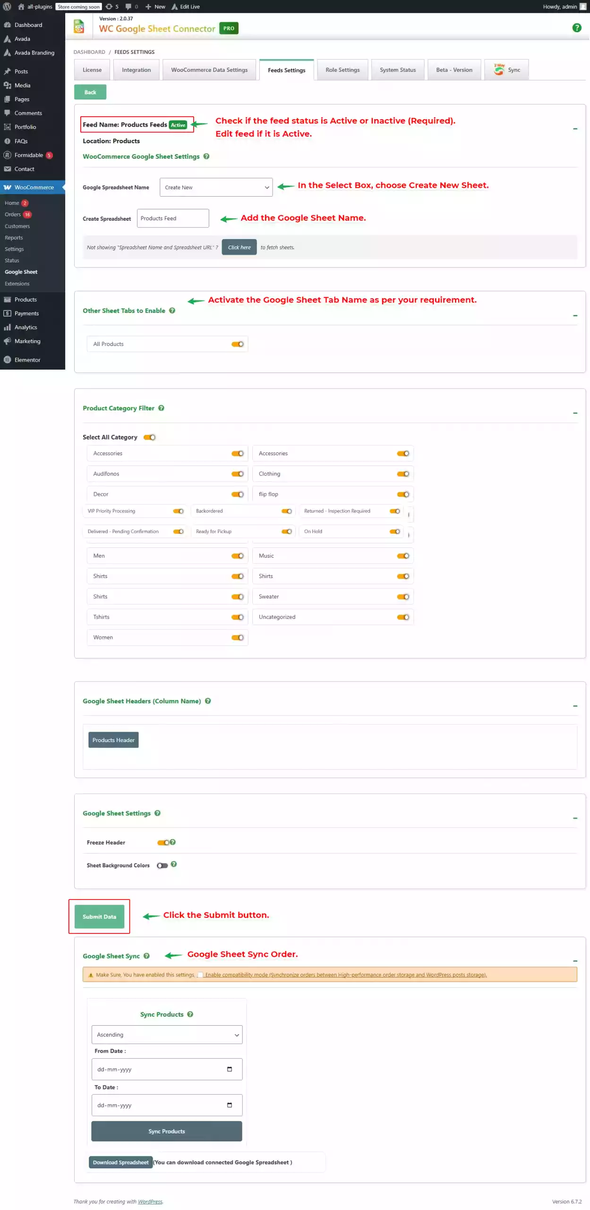Open the WordPress logo menu
This screenshot has height=1210, width=590.
click(x=7, y=7)
